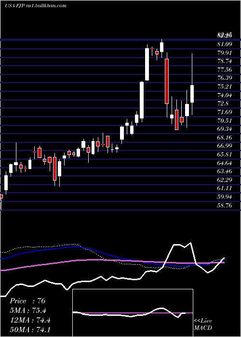Viewport: 241px width, 337px height.
Task: Select the 62.29 price axis label
Action: click(225, 180)
